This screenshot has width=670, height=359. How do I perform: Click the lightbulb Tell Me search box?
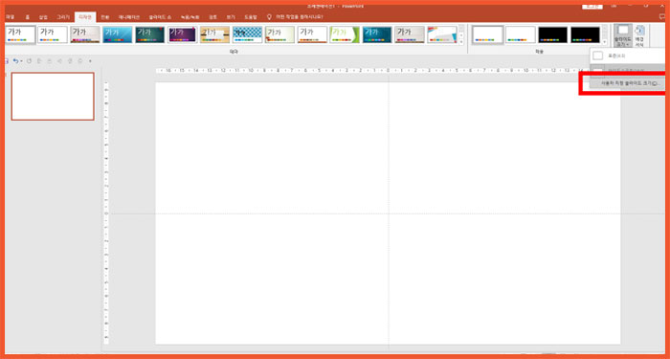pyautogui.click(x=295, y=17)
